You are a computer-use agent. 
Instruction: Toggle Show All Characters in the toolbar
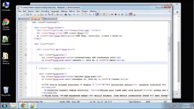pos(94,15)
